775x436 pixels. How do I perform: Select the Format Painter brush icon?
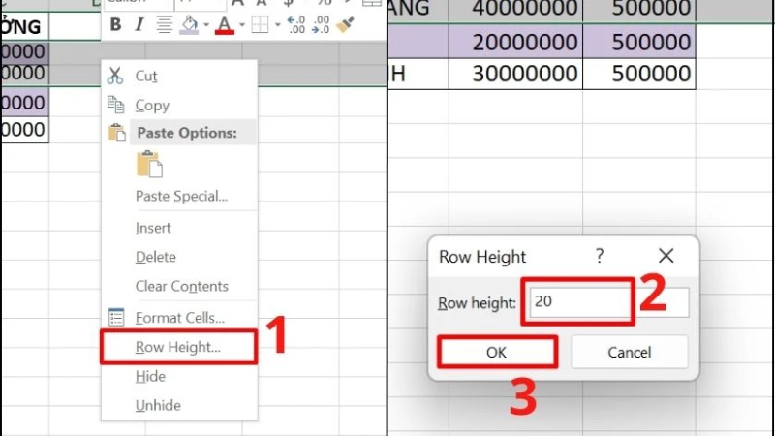click(x=345, y=25)
